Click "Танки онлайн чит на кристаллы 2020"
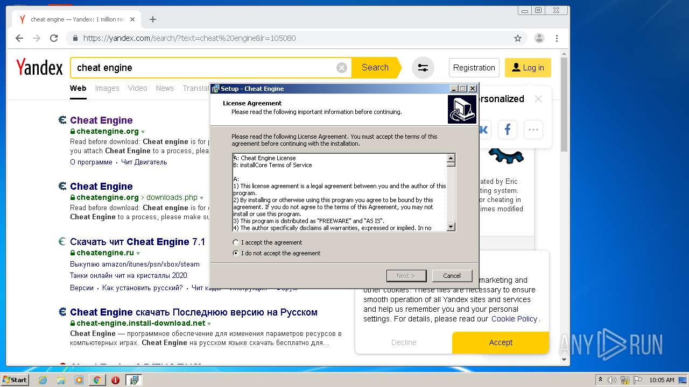Screen dimensions: 689x387 click(x=129, y=275)
